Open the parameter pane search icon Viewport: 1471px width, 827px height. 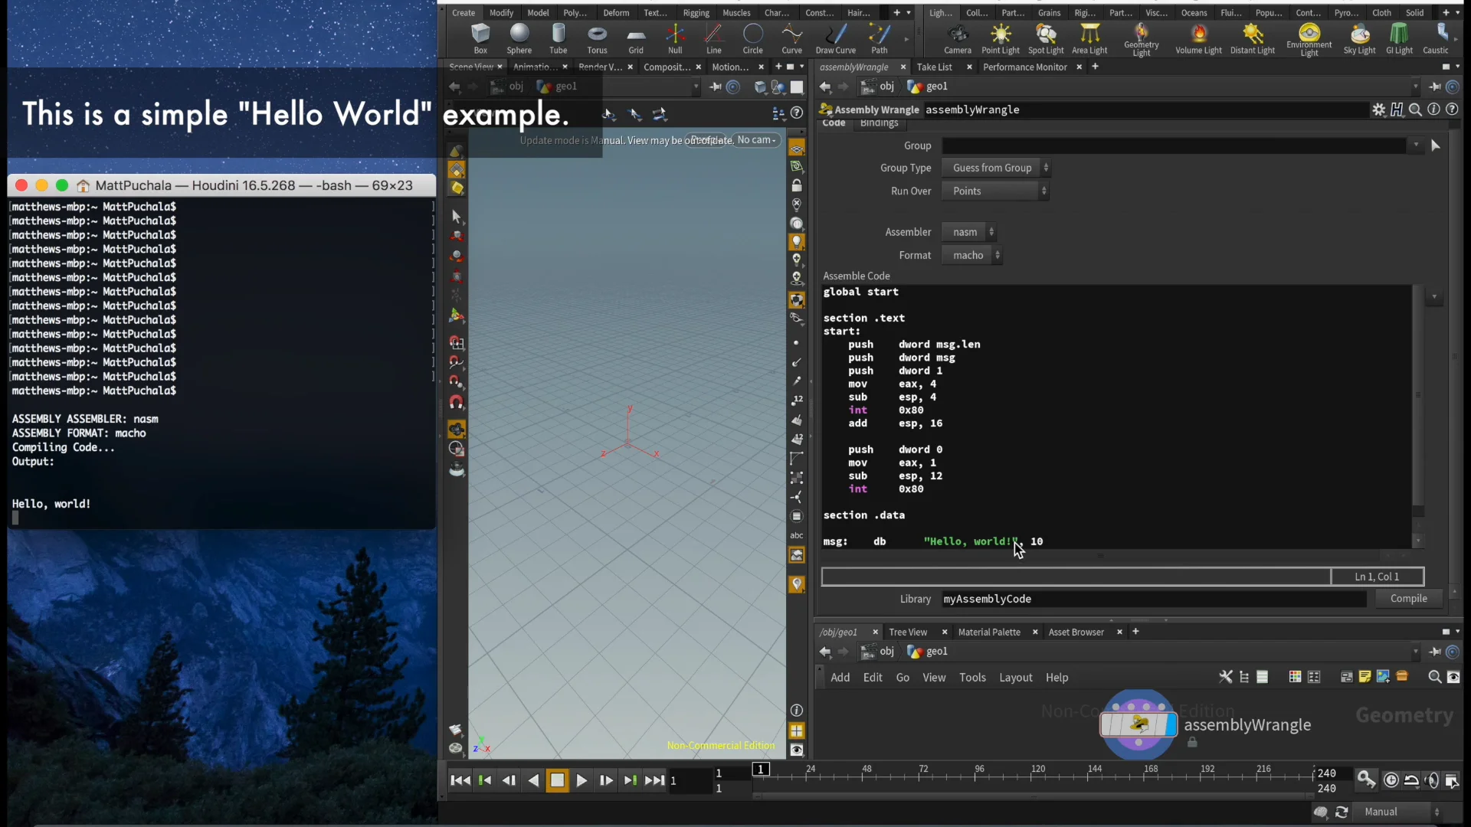click(x=1416, y=110)
